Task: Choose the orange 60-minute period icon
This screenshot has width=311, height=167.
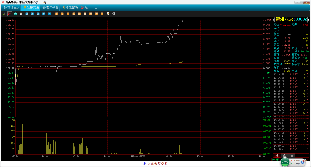Action: [x=85, y=14]
